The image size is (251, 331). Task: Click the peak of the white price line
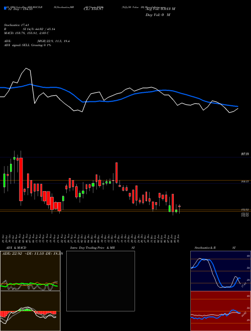[x=27, y=68]
